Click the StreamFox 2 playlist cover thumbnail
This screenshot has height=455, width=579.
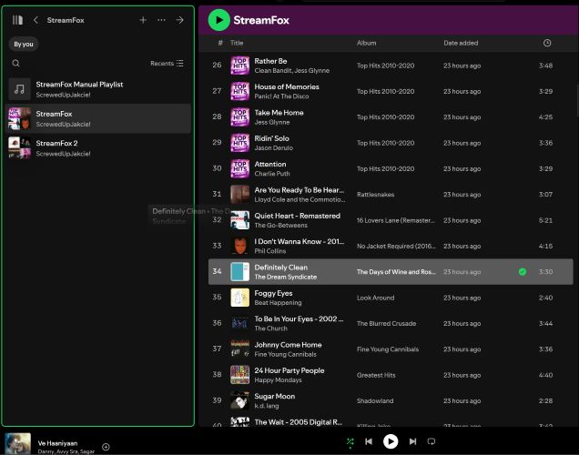[19, 148]
